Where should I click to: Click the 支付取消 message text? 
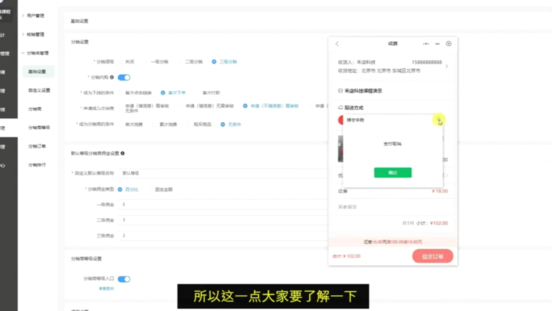[x=393, y=144]
